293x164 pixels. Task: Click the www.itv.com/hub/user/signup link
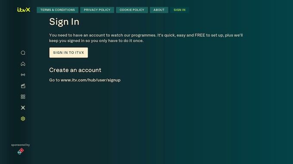click(90, 80)
